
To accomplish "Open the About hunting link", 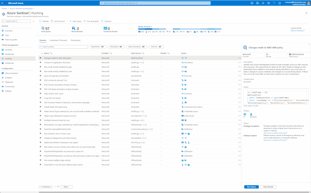I will pyautogui.click(x=297, y=31).
